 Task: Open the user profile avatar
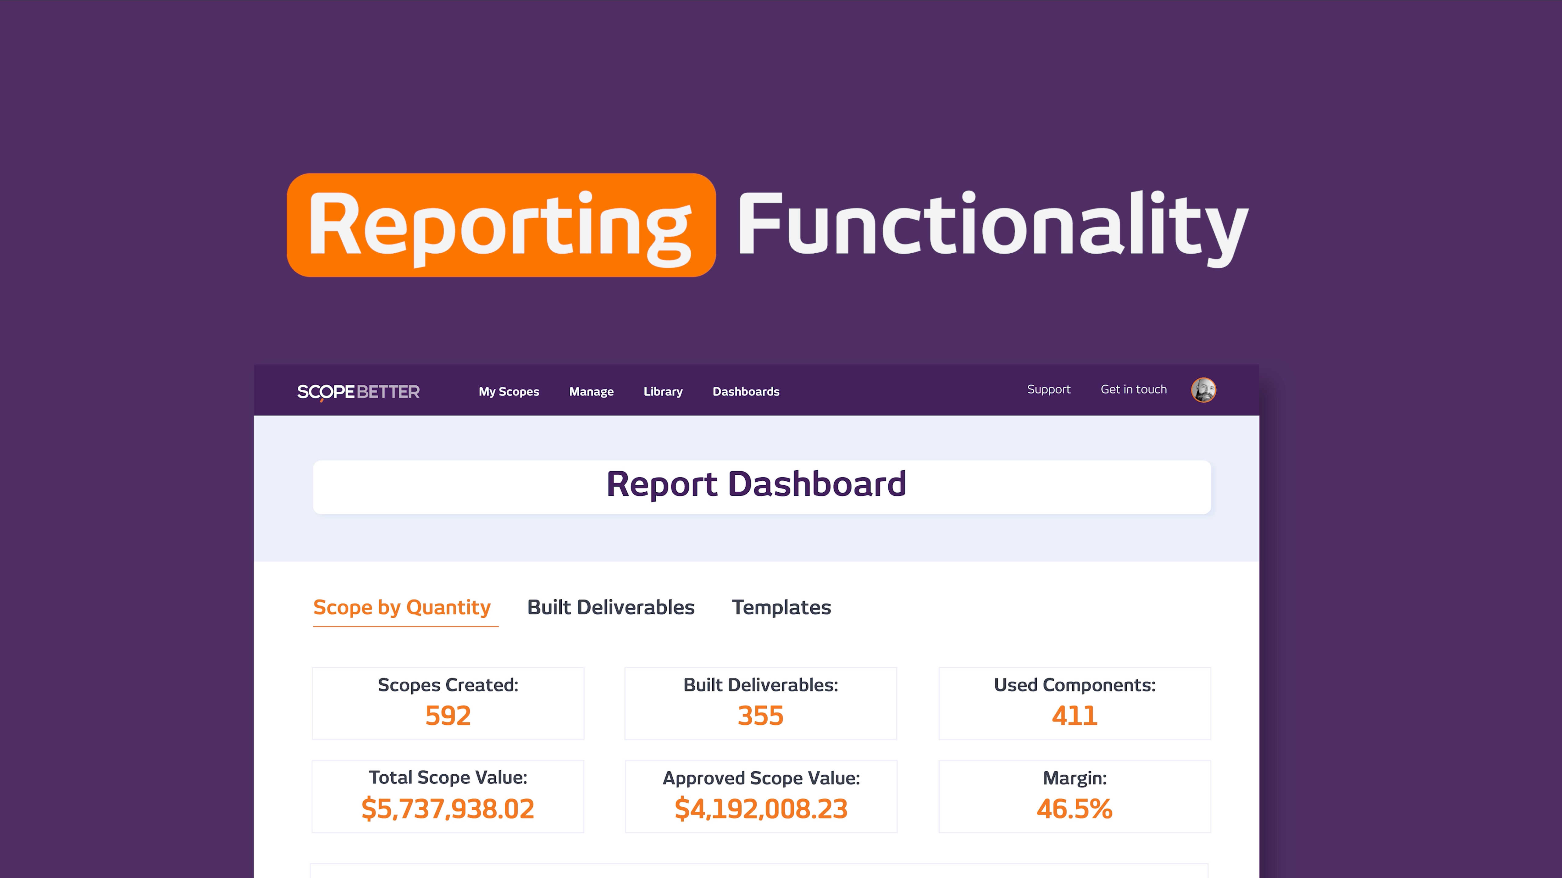pyautogui.click(x=1203, y=390)
